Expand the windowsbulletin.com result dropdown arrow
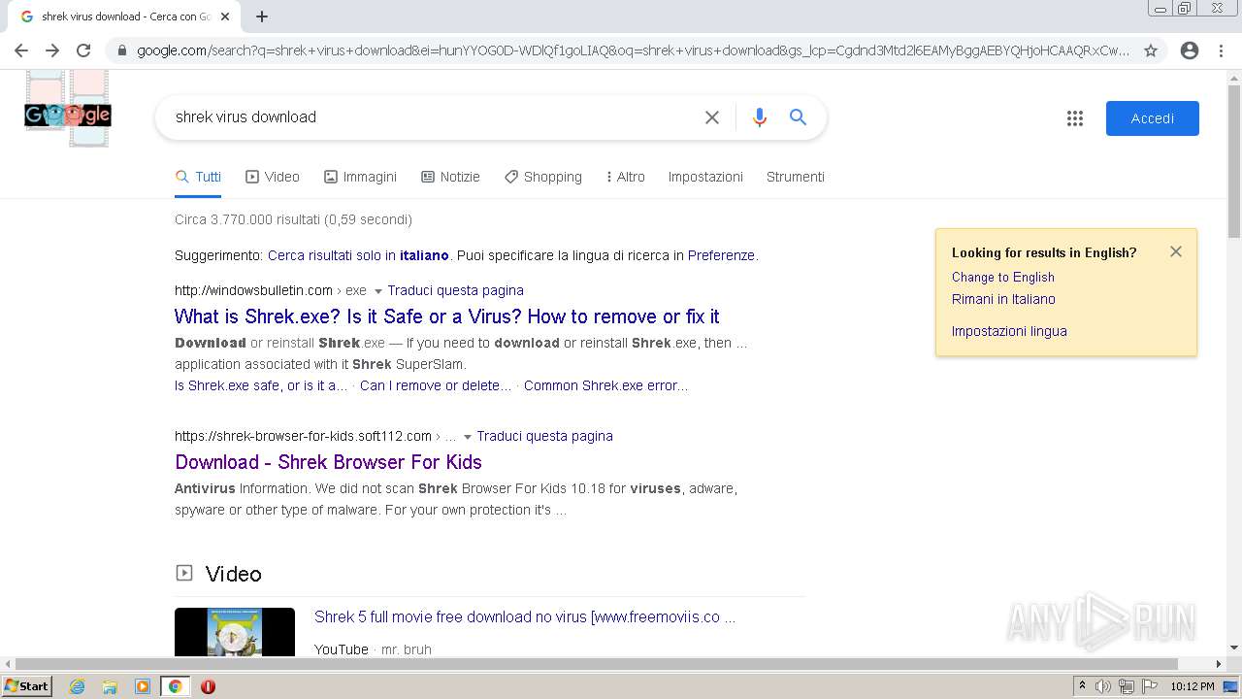This screenshot has width=1242, height=699. [378, 291]
